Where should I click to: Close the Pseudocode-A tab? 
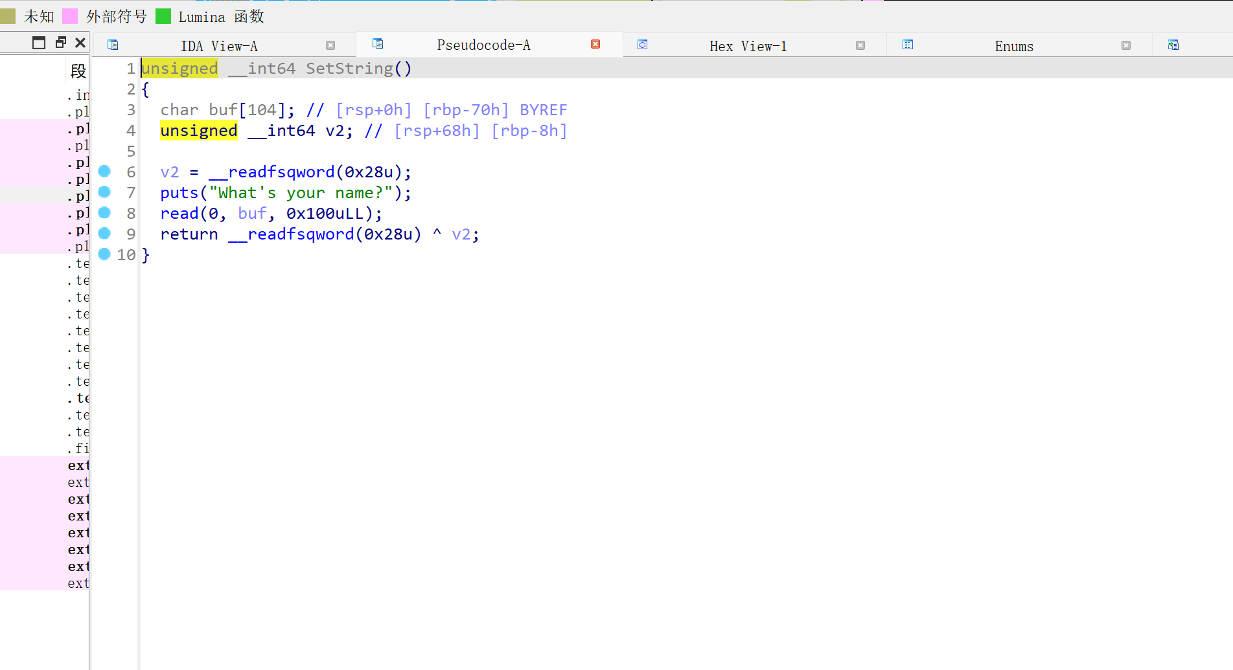coord(595,44)
